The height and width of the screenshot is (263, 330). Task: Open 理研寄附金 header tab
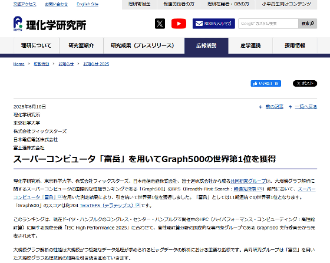point(139,4)
